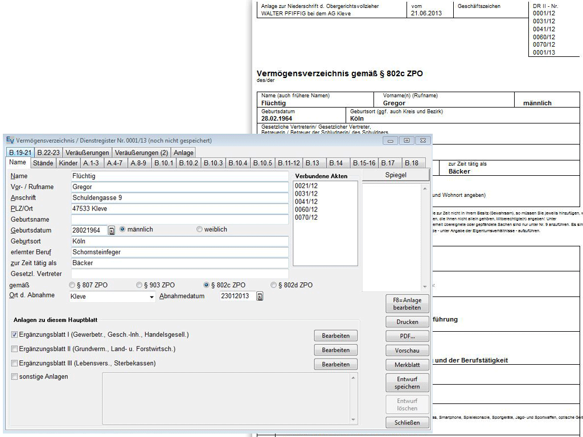
Task: Open the Veräußerungen (2) tab
Action: 141,152
